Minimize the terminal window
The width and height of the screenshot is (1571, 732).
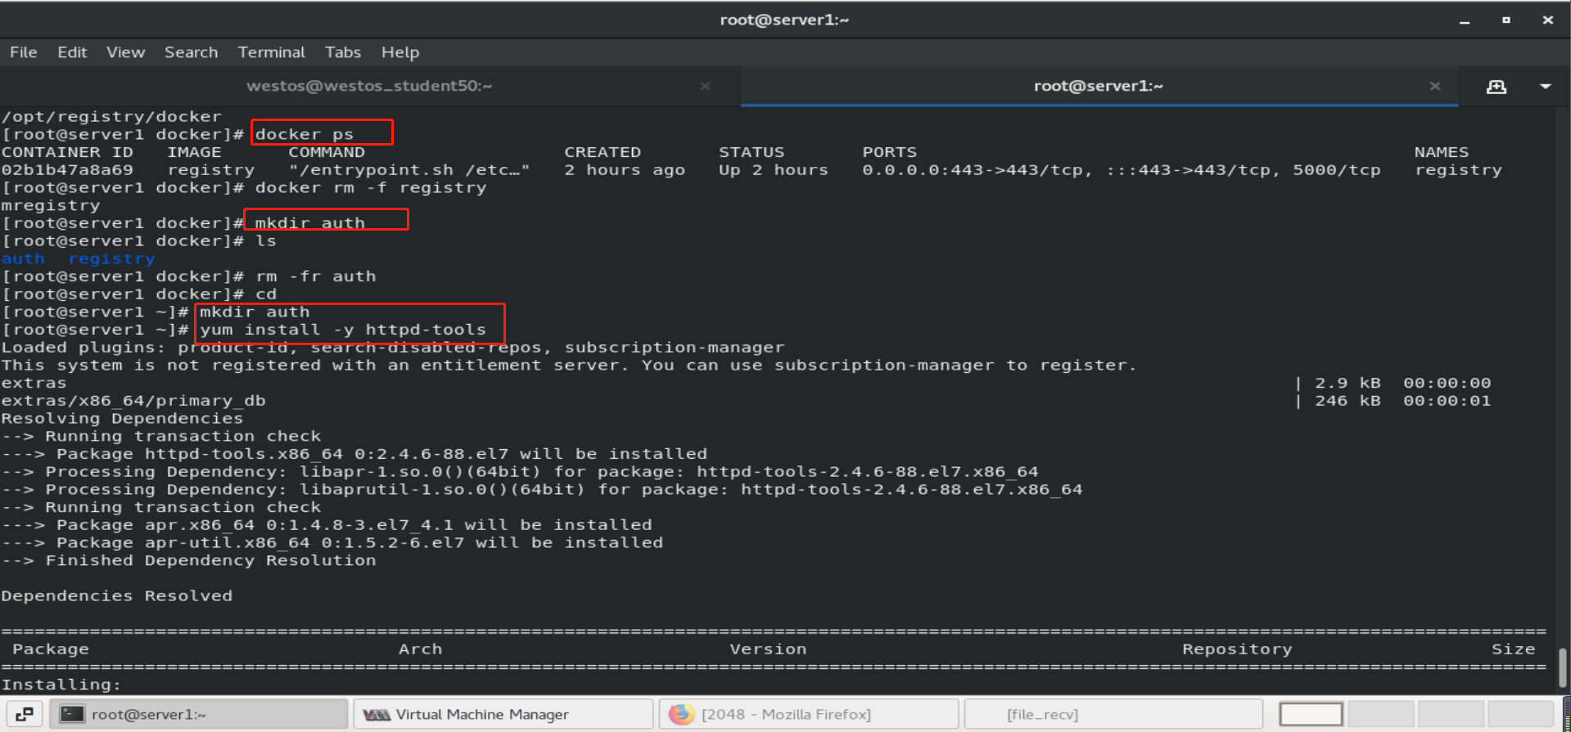(1465, 20)
